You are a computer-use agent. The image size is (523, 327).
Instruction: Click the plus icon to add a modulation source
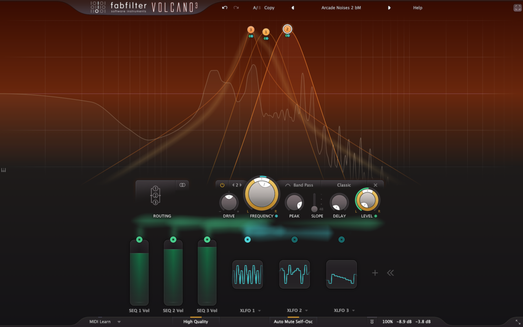click(375, 273)
